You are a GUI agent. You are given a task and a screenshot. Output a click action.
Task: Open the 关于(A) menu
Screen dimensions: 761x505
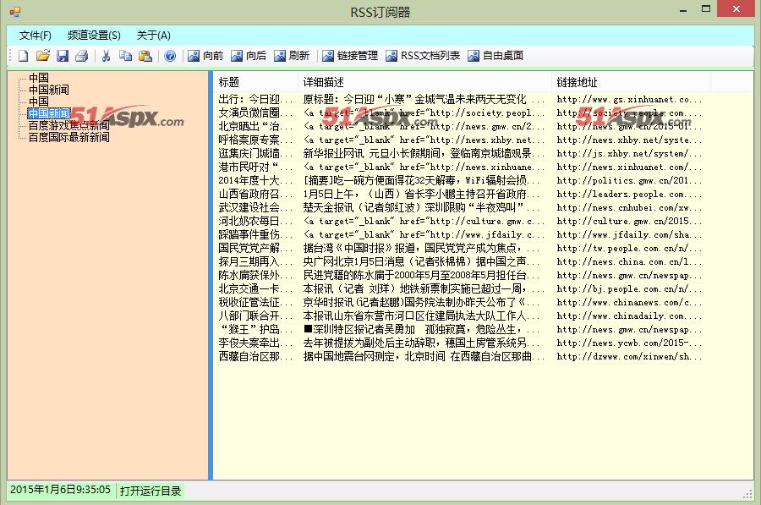point(153,36)
